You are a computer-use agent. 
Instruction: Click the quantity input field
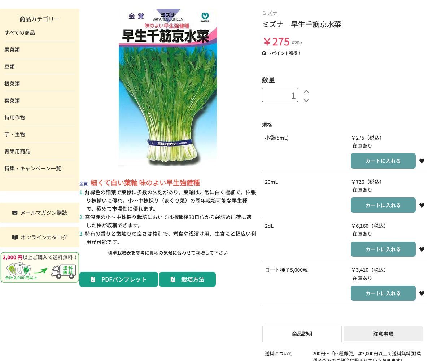pos(280,95)
